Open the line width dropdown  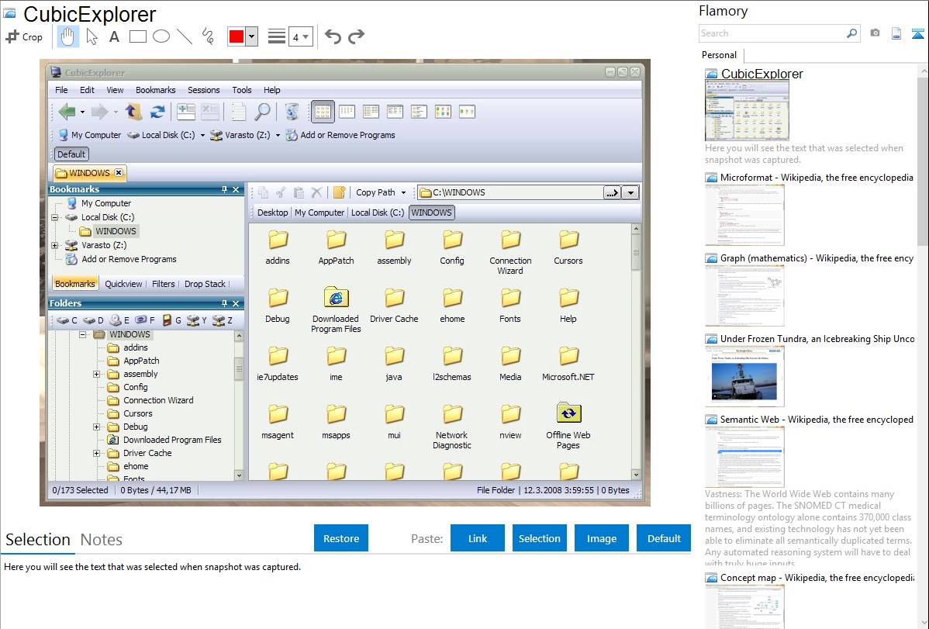click(300, 36)
